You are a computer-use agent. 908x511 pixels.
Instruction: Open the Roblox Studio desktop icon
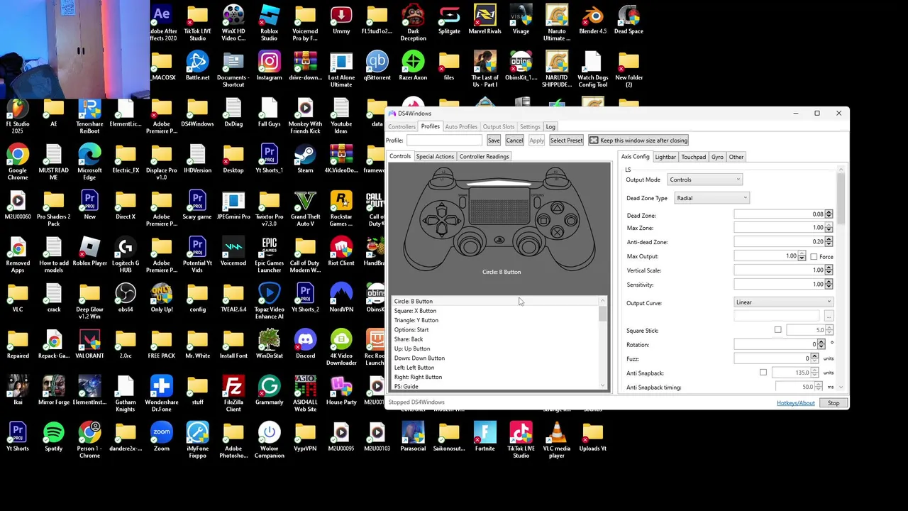click(269, 24)
